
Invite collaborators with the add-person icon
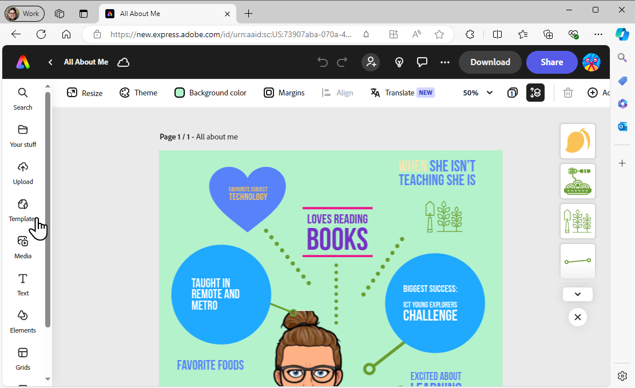371,62
